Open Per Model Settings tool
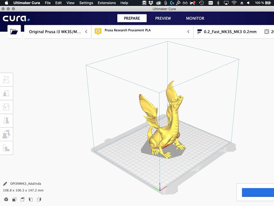This screenshot has height=206, width=274. click(6, 134)
